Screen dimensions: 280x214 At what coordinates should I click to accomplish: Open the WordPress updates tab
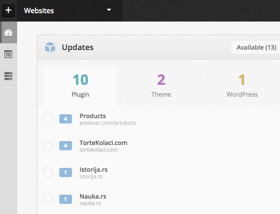(242, 86)
